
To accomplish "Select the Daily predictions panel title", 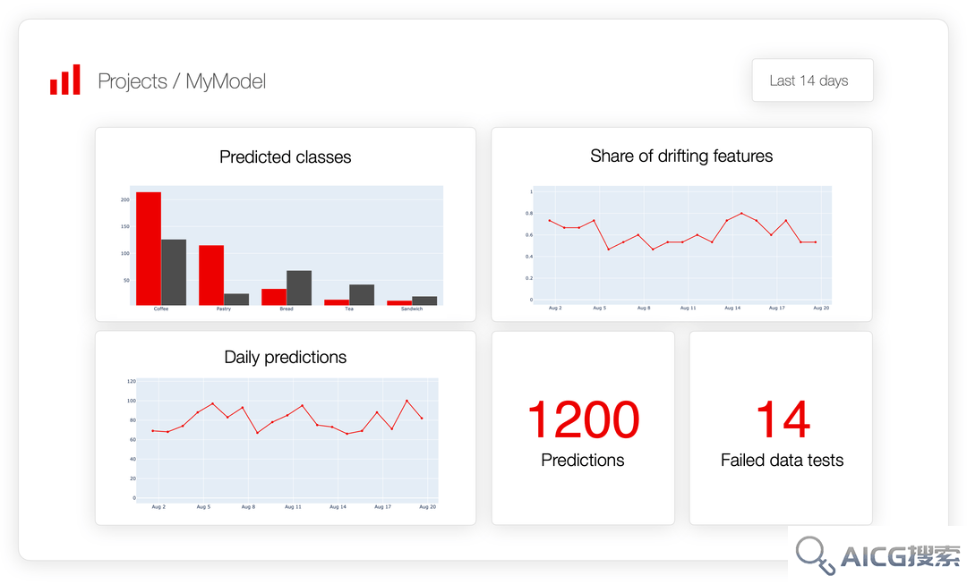I will (285, 358).
